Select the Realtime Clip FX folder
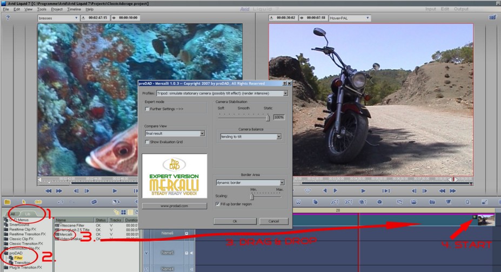Image resolution: width=501 pixels, height=272 pixels. coord(22,229)
